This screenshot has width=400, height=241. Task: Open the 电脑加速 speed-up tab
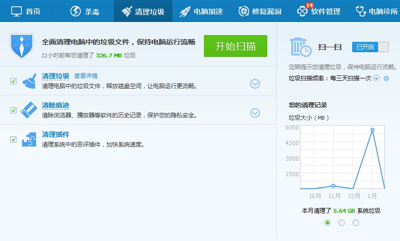click(x=202, y=11)
